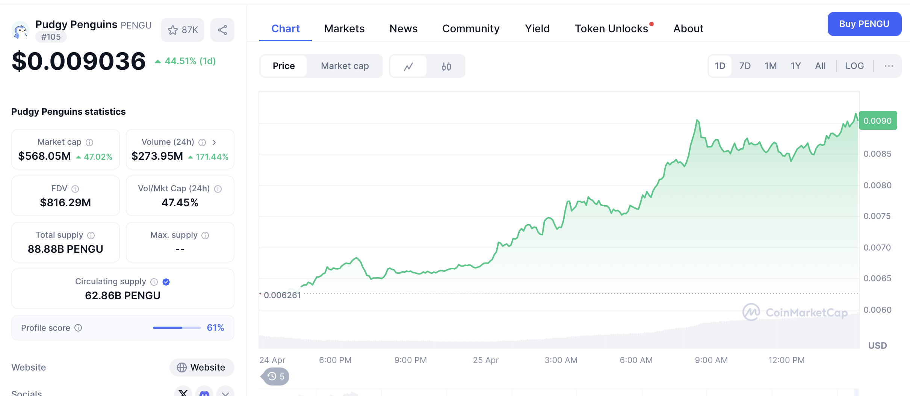
Task: Click the Buy PENGU button
Action: pyautogui.click(x=864, y=24)
